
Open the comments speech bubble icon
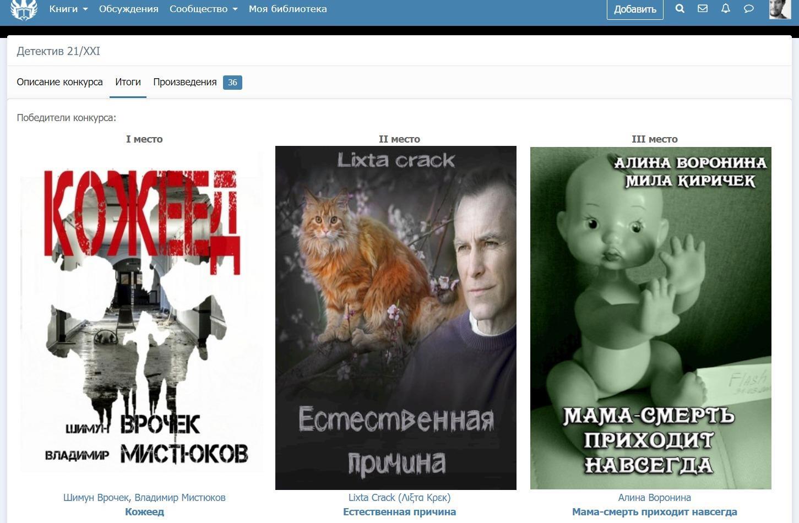tap(748, 9)
